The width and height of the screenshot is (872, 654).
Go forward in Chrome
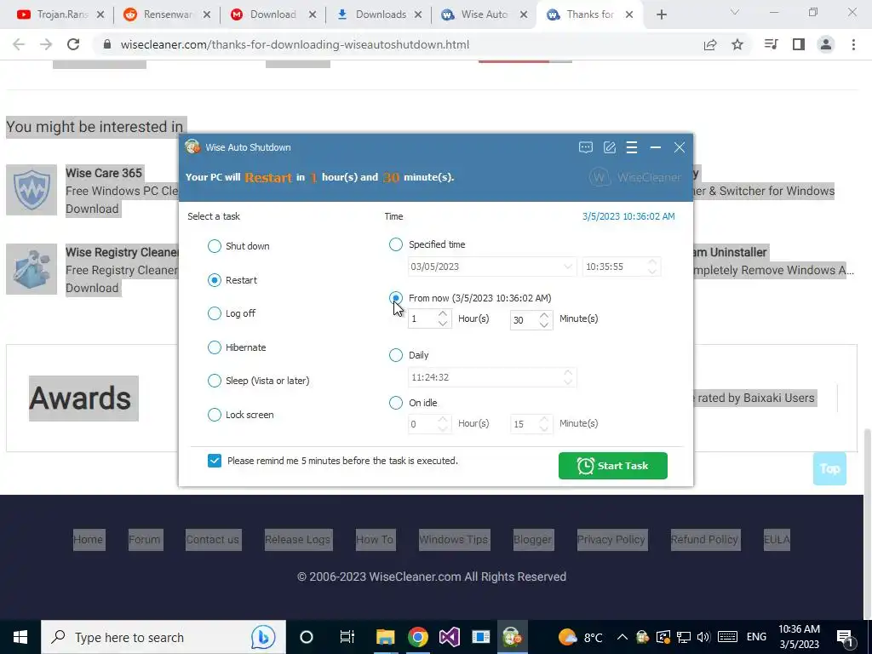[x=46, y=44]
